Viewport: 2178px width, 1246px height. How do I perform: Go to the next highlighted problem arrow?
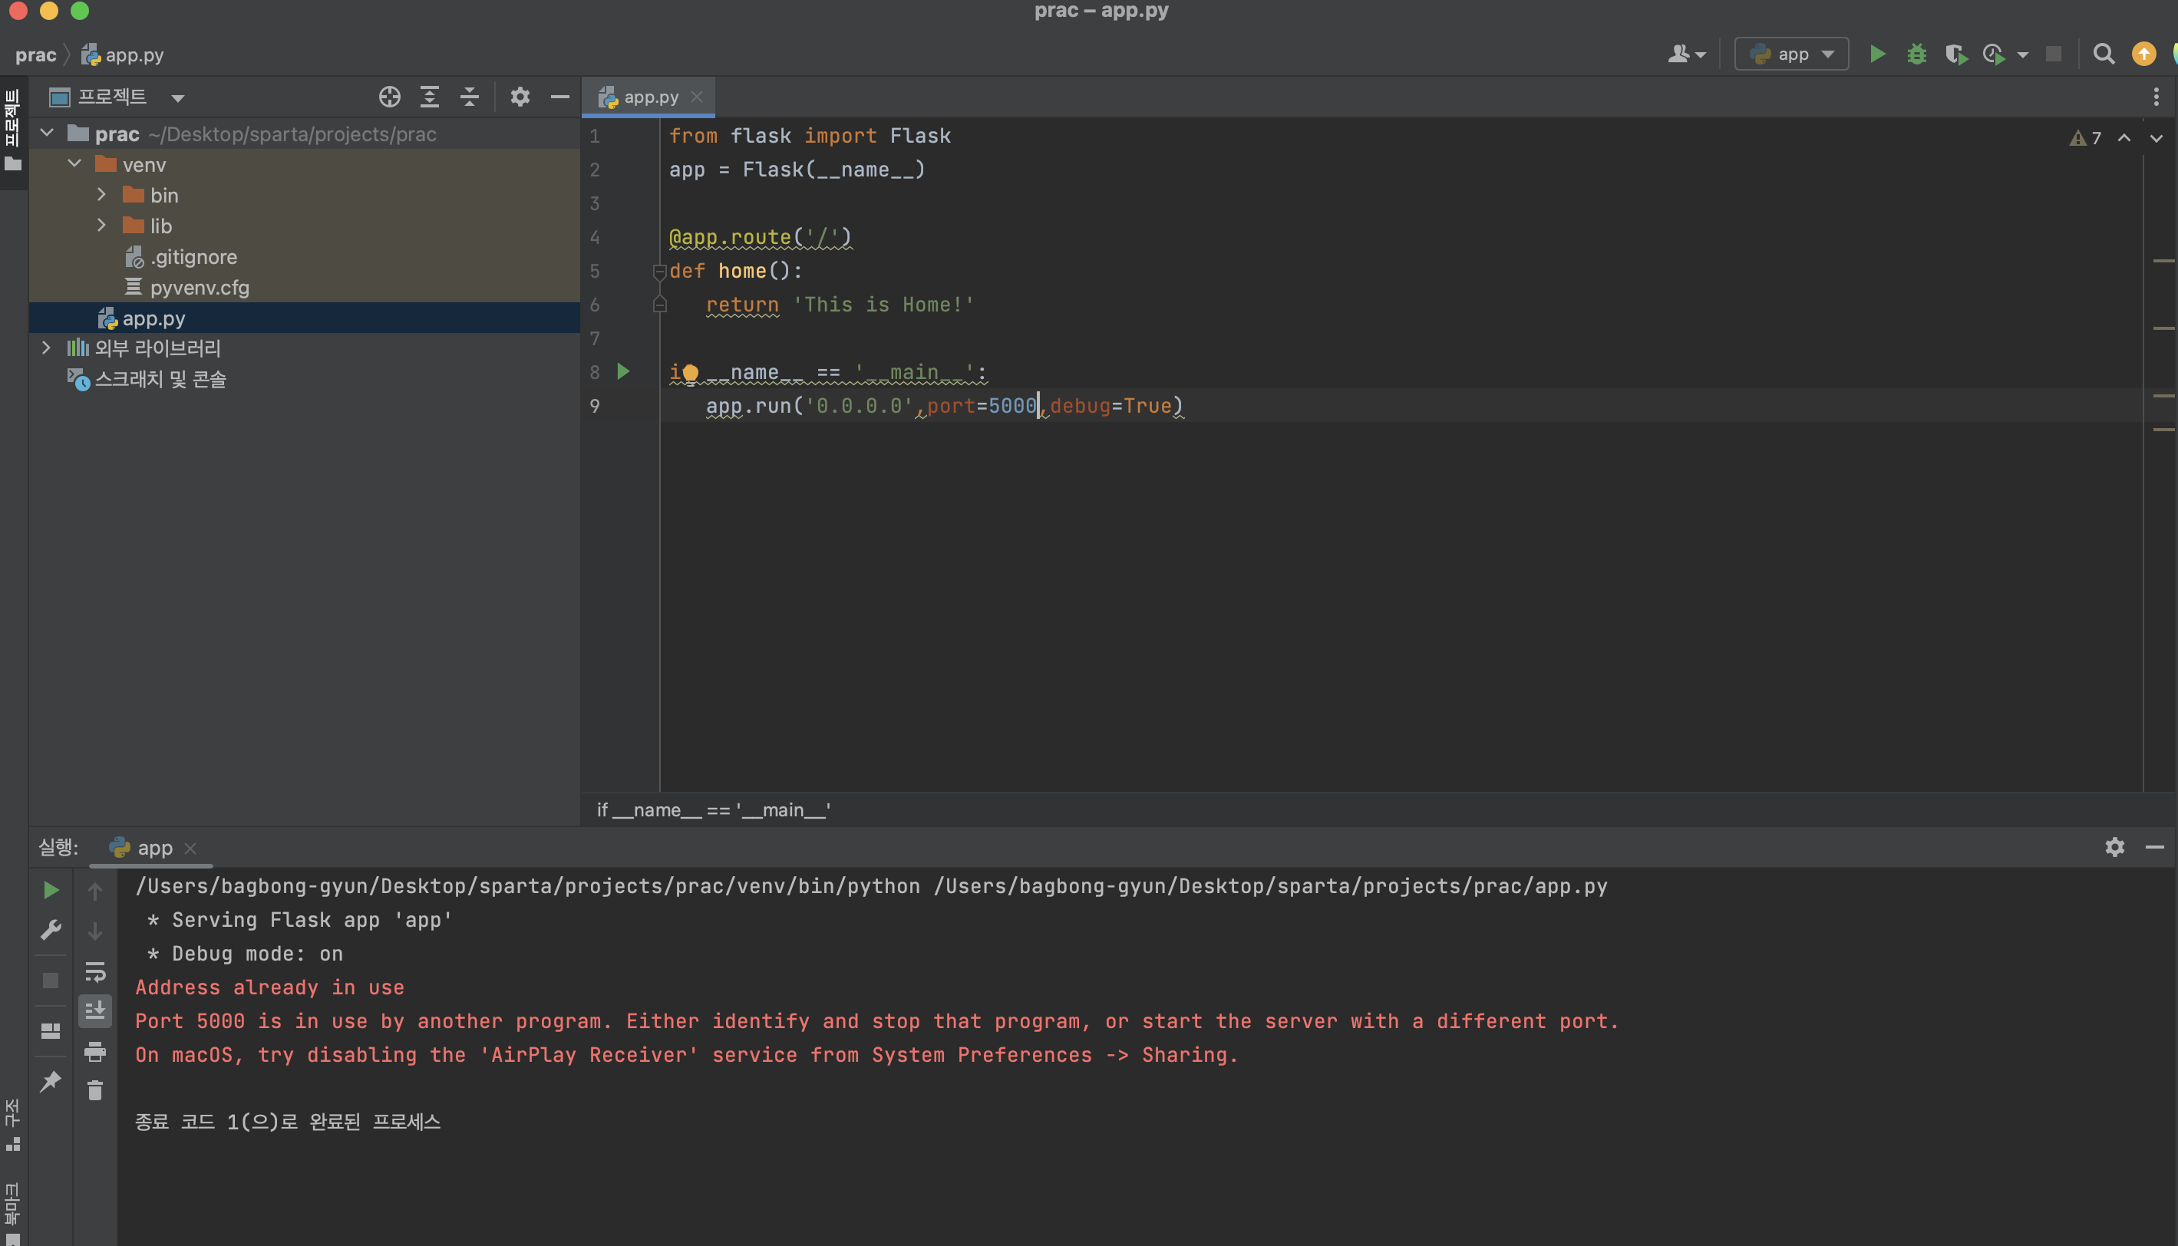point(2156,138)
